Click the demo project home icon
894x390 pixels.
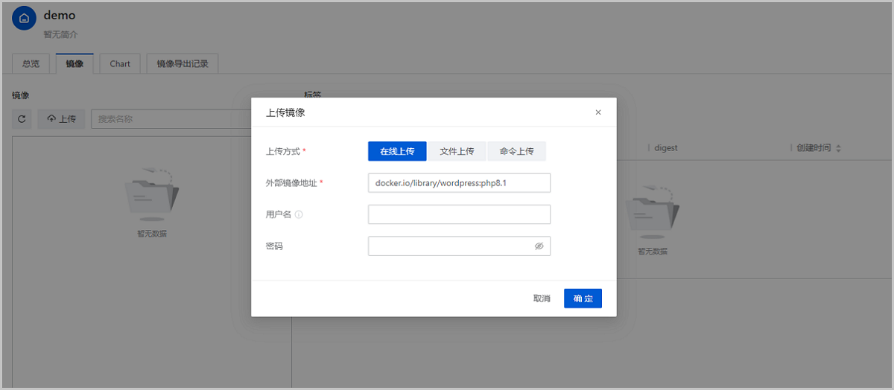pos(25,19)
